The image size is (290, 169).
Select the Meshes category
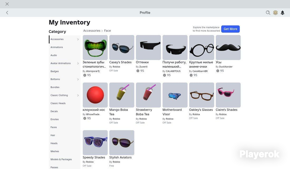[65, 151]
